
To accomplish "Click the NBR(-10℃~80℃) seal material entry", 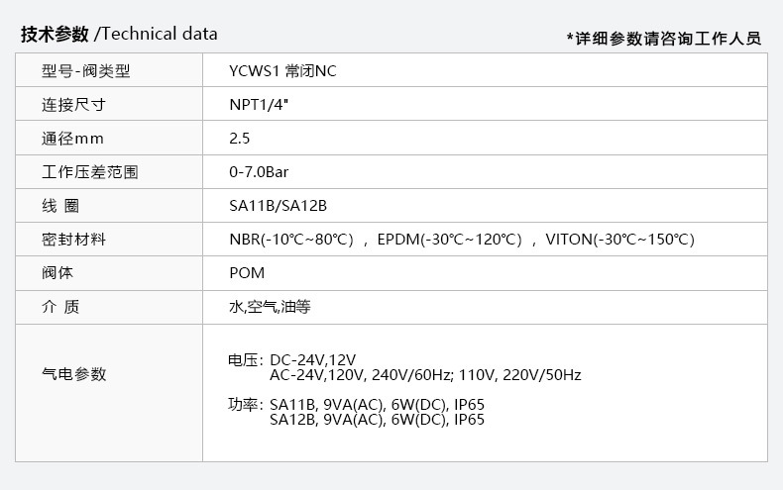I will [x=291, y=240].
